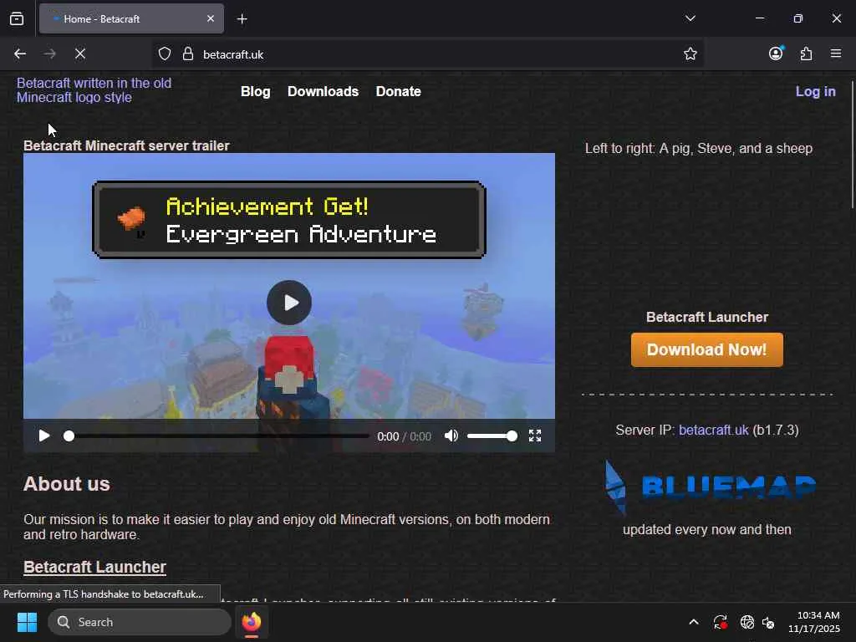
Task: Open the Blog menu item
Action: coord(256,91)
